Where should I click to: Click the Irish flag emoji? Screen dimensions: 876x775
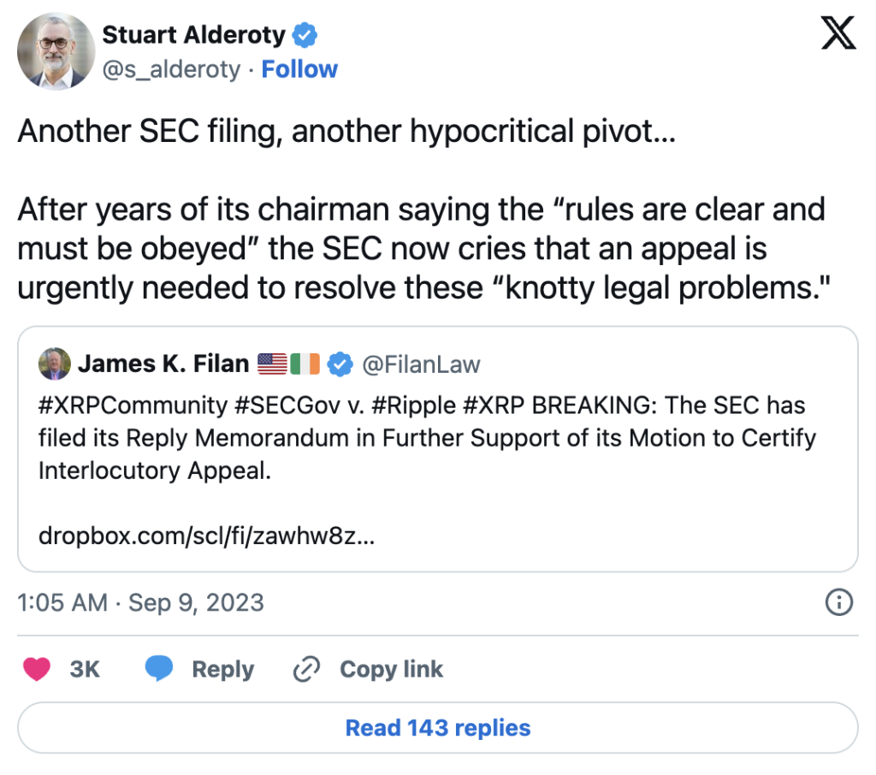click(305, 364)
